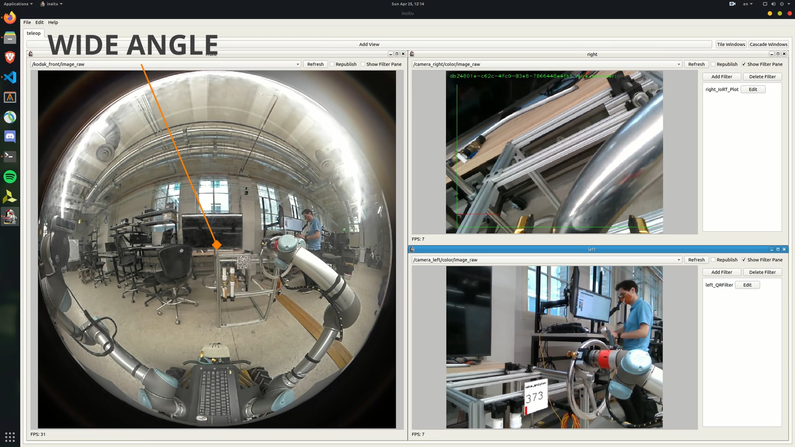Show applications grid at dock bottom
Screen dimensions: 795x447
[x=10, y=437]
